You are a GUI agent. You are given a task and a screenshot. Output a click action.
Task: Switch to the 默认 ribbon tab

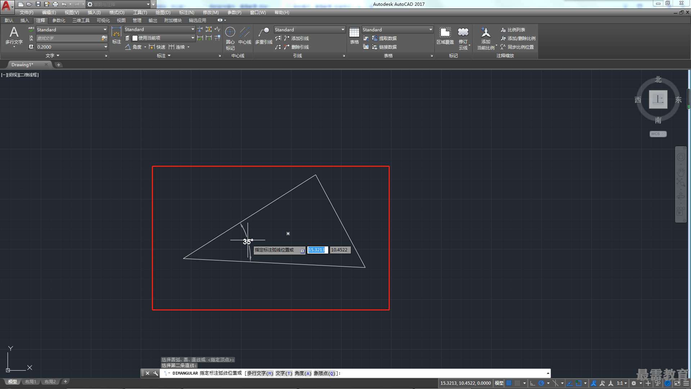pos(9,21)
